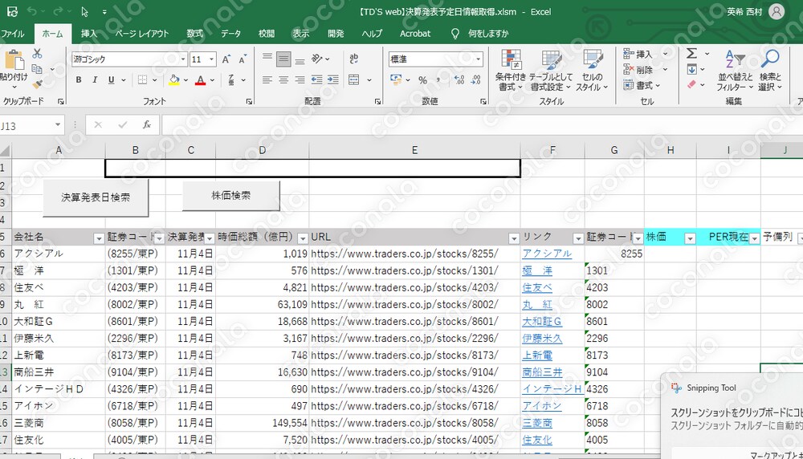Image resolution: width=803 pixels, height=459 pixels.
Task: Apply yellow fill color bucket
Action: click(x=174, y=79)
